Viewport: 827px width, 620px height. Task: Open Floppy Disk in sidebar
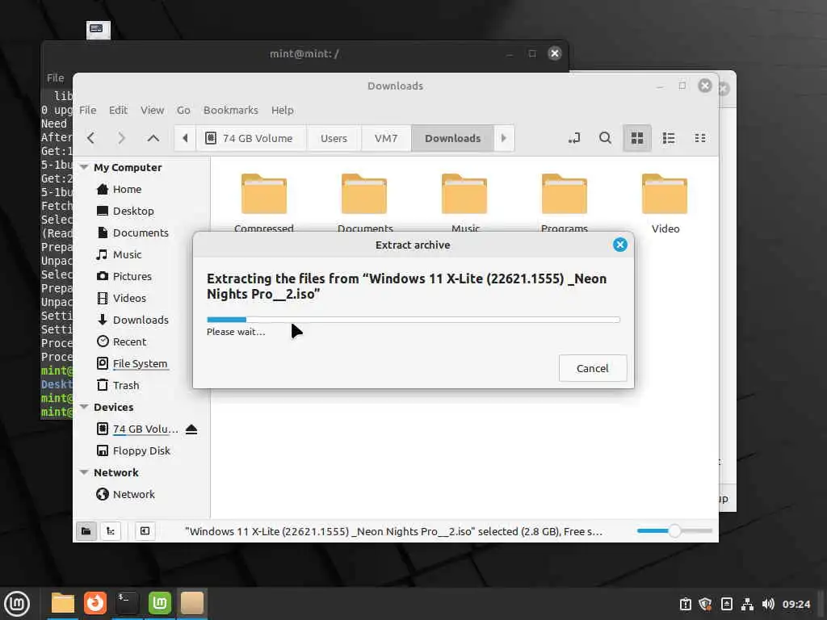141,450
